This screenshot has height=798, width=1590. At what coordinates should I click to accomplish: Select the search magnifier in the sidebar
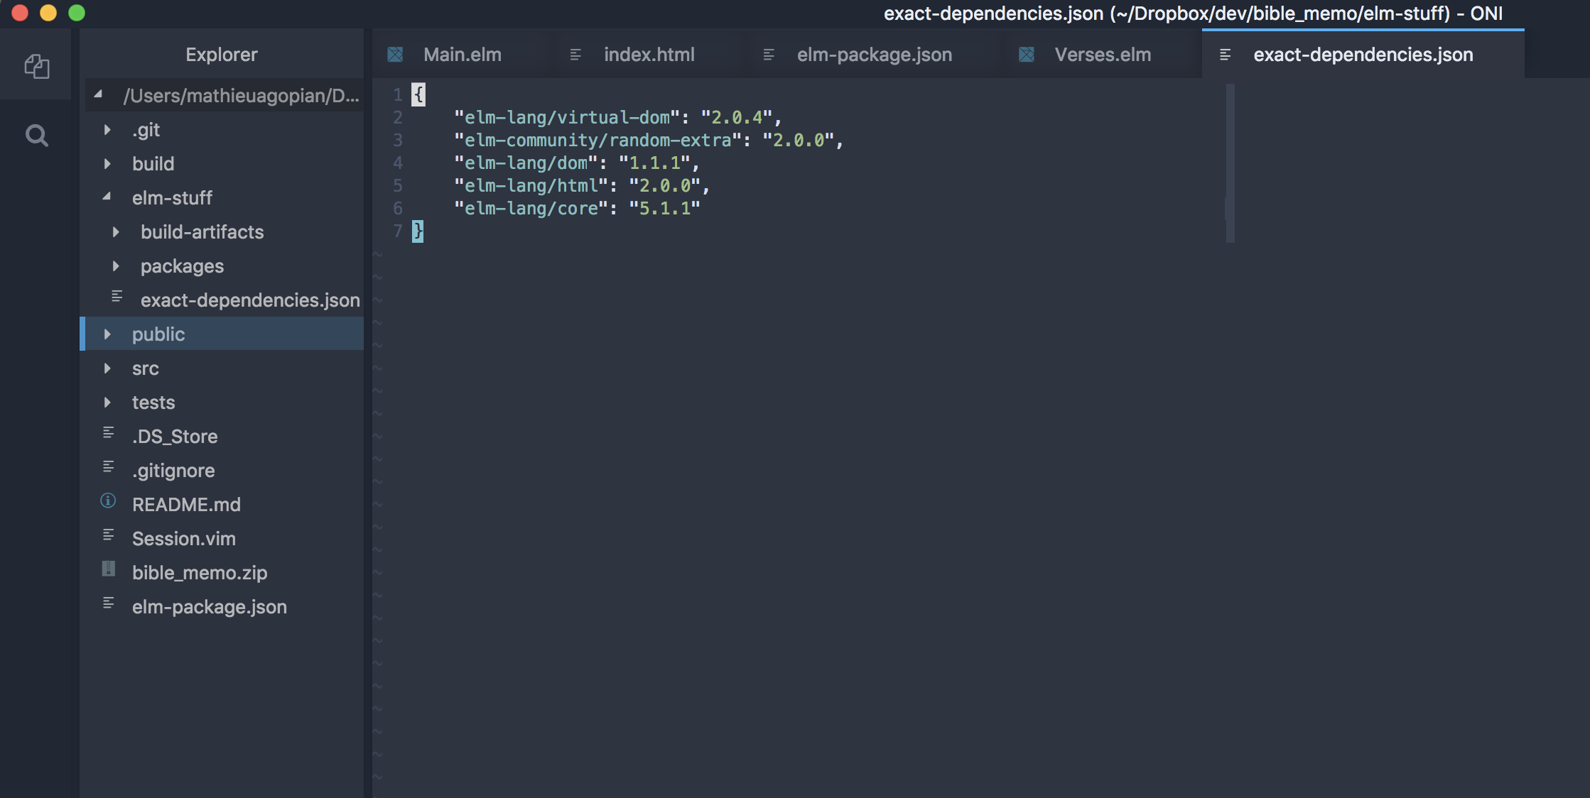[36, 135]
